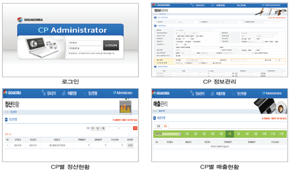The width and height of the screenshot is (291, 171).
Task: Select the highlighted 6월 month in green bar
Action: pos(230,134)
